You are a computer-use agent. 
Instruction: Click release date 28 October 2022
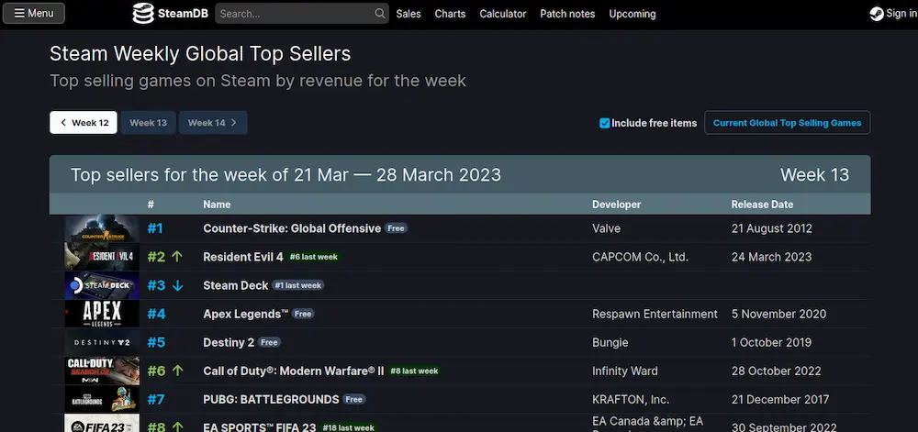tap(777, 371)
